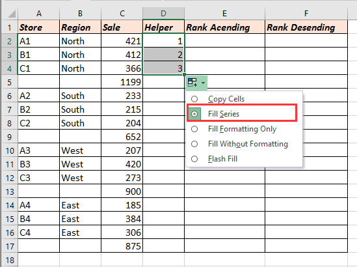Click column F header
Screen dimensions: 357x267
click(x=306, y=14)
